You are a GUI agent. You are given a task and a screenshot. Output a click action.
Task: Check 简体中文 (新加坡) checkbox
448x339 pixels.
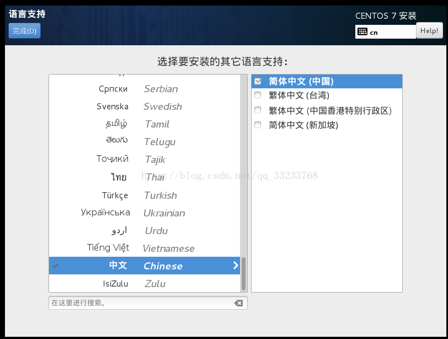coord(258,125)
